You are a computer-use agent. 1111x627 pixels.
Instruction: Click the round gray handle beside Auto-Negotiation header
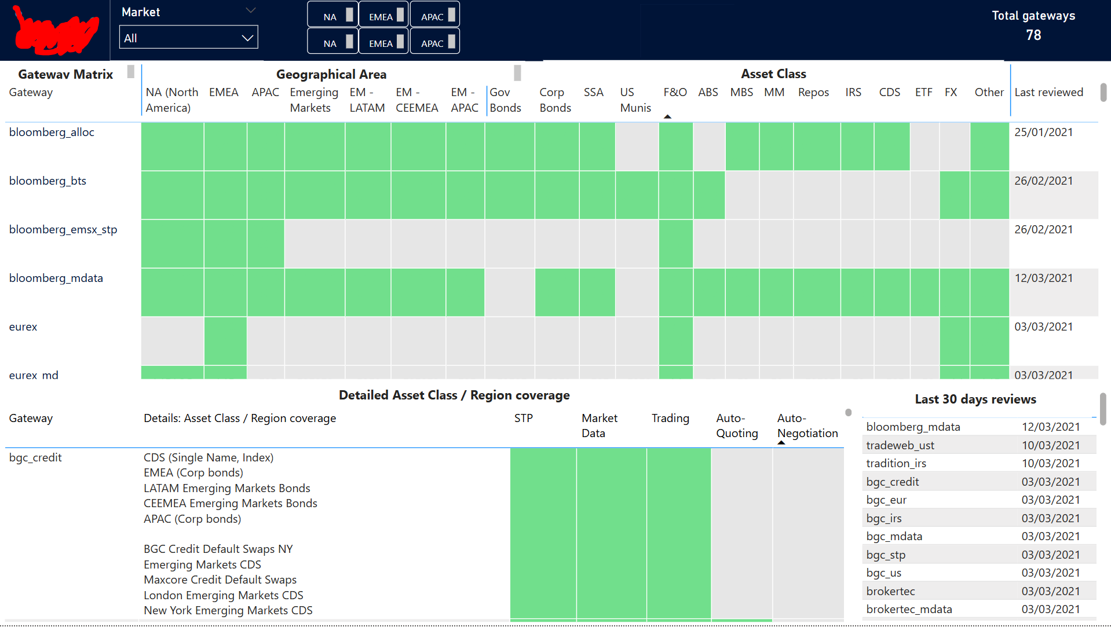[x=848, y=413]
